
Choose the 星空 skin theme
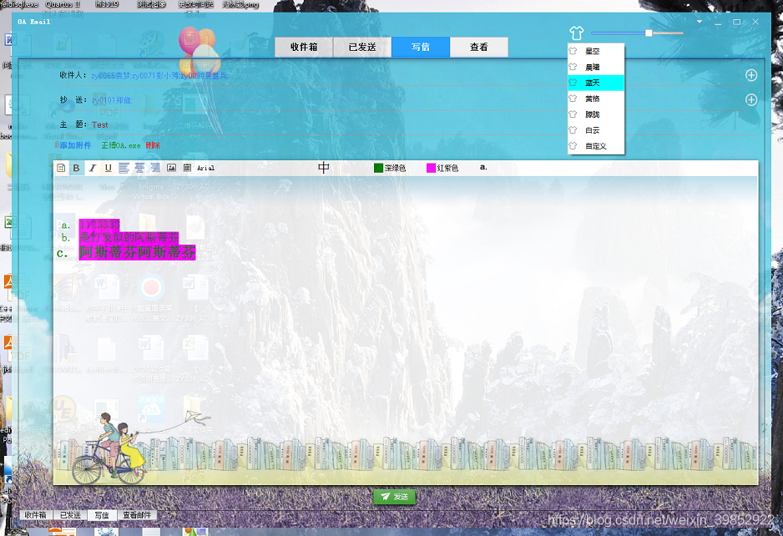tap(596, 51)
